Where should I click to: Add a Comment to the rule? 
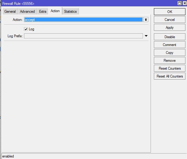170,45
